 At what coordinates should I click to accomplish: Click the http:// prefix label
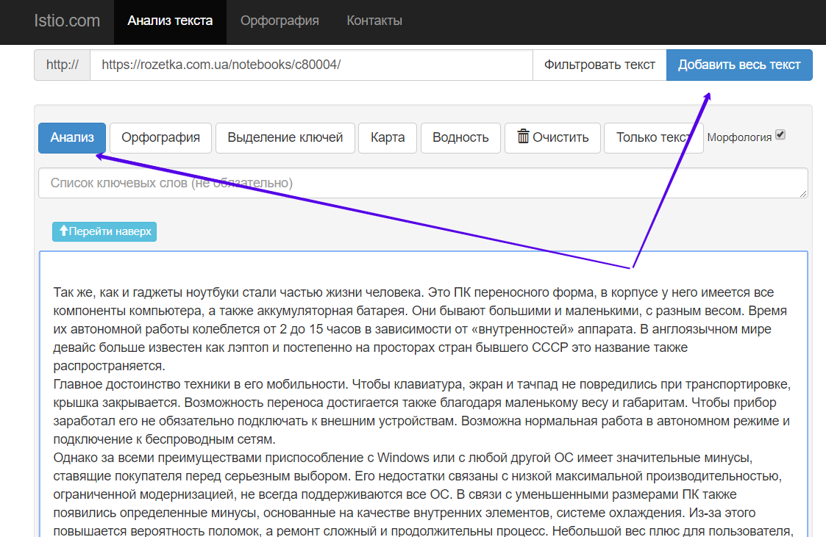63,65
